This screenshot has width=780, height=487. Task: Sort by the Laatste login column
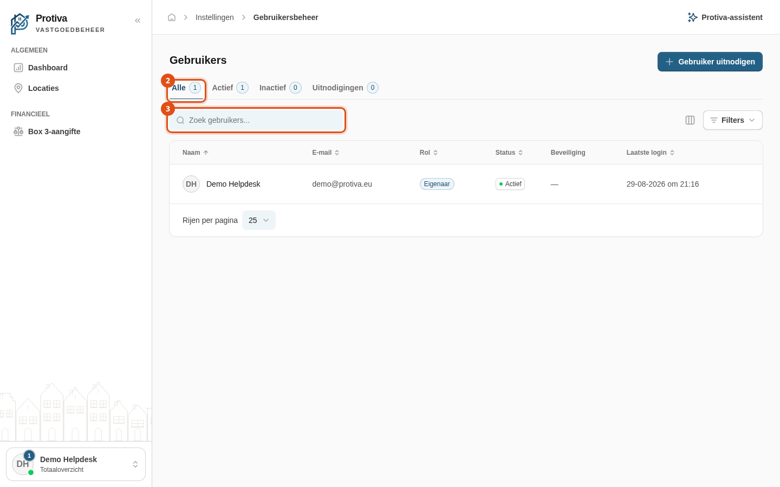[x=651, y=153]
